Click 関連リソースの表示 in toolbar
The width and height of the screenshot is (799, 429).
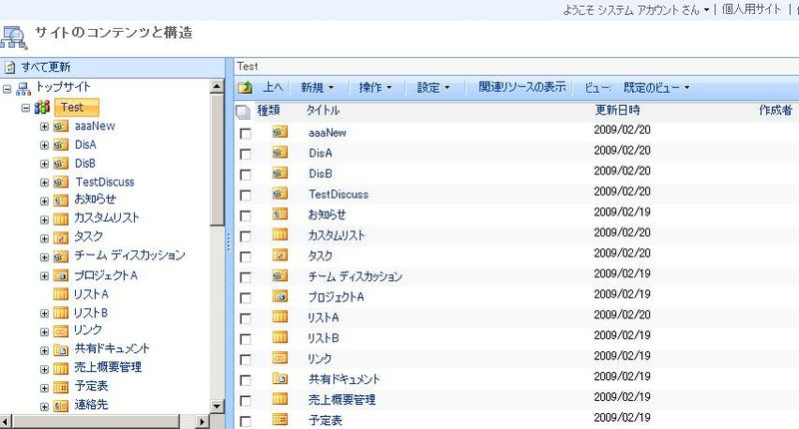521,87
